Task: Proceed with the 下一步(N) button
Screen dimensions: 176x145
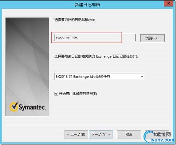Action: [x=101, y=134]
